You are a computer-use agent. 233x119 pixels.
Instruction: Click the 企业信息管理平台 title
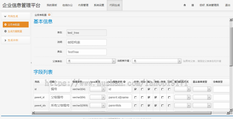coord(21,5)
